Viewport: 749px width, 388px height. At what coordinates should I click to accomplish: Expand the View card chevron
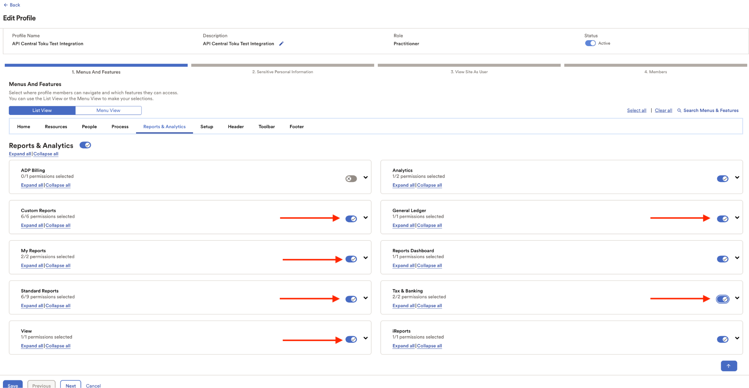(366, 338)
